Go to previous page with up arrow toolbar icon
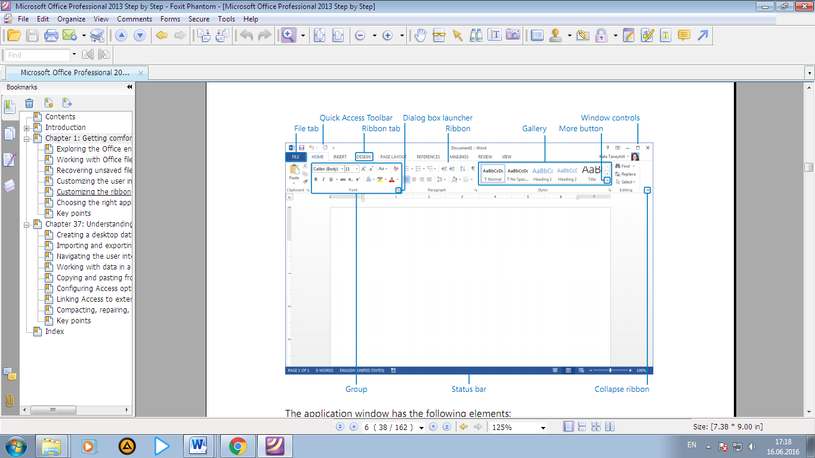This screenshot has height=458, width=815. 121,35
